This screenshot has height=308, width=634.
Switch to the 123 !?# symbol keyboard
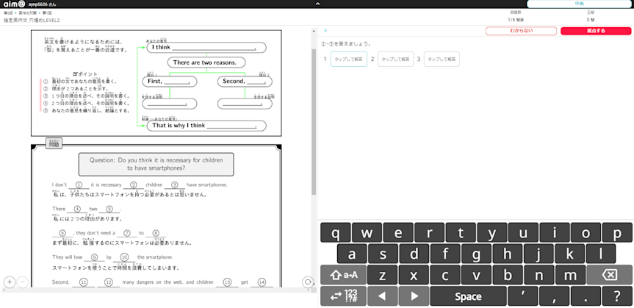(343, 296)
